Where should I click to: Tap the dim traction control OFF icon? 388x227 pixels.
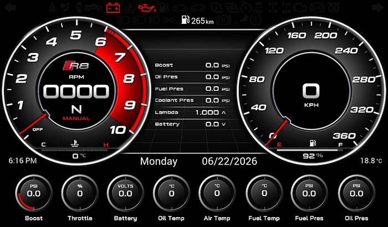[x=259, y=8]
